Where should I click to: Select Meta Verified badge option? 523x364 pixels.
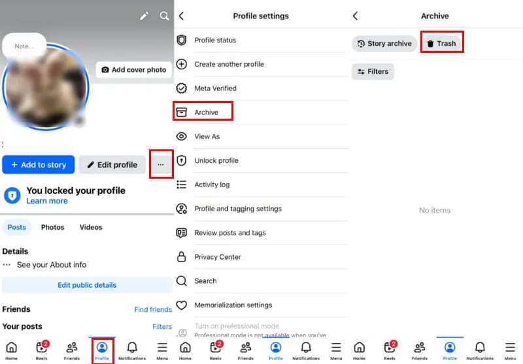(x=215, y=88)
